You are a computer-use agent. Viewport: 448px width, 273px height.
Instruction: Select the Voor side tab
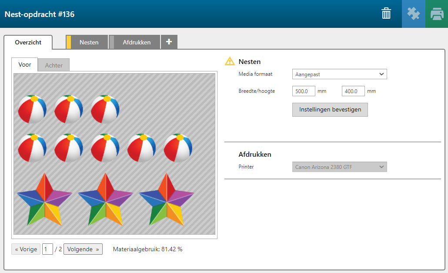[25, 64]
